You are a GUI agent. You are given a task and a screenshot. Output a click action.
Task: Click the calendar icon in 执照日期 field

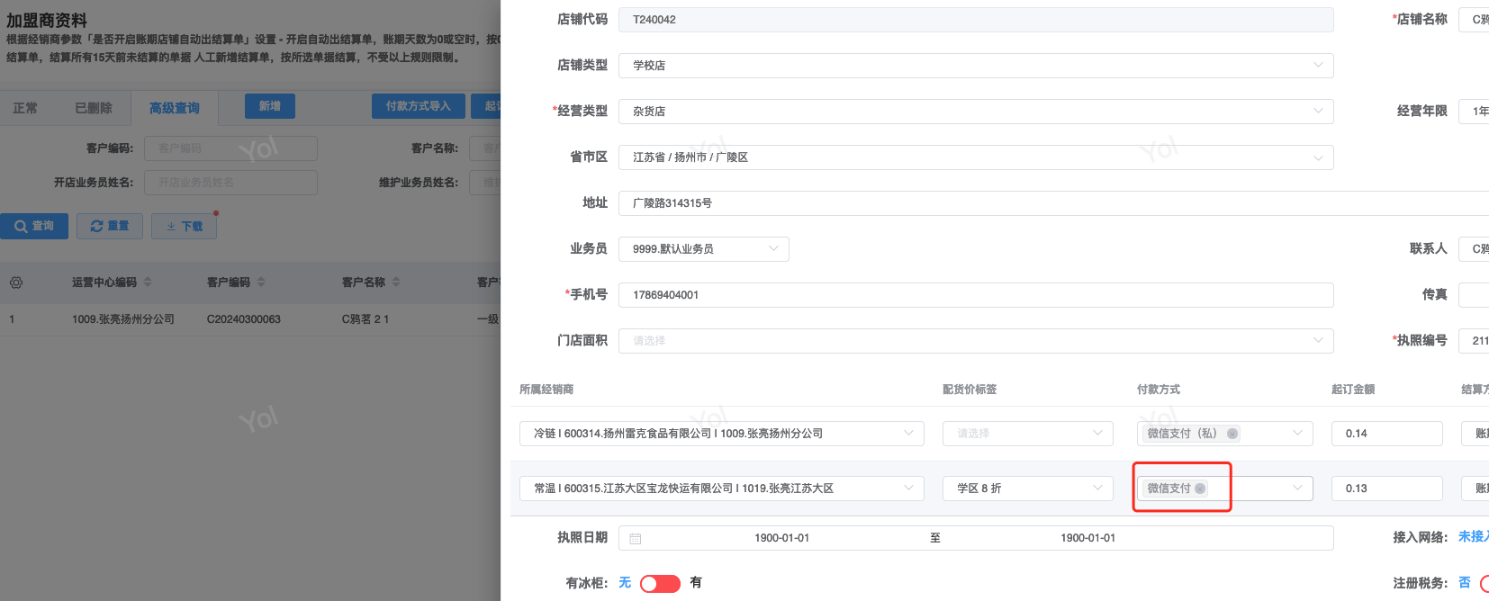point(636,538)
